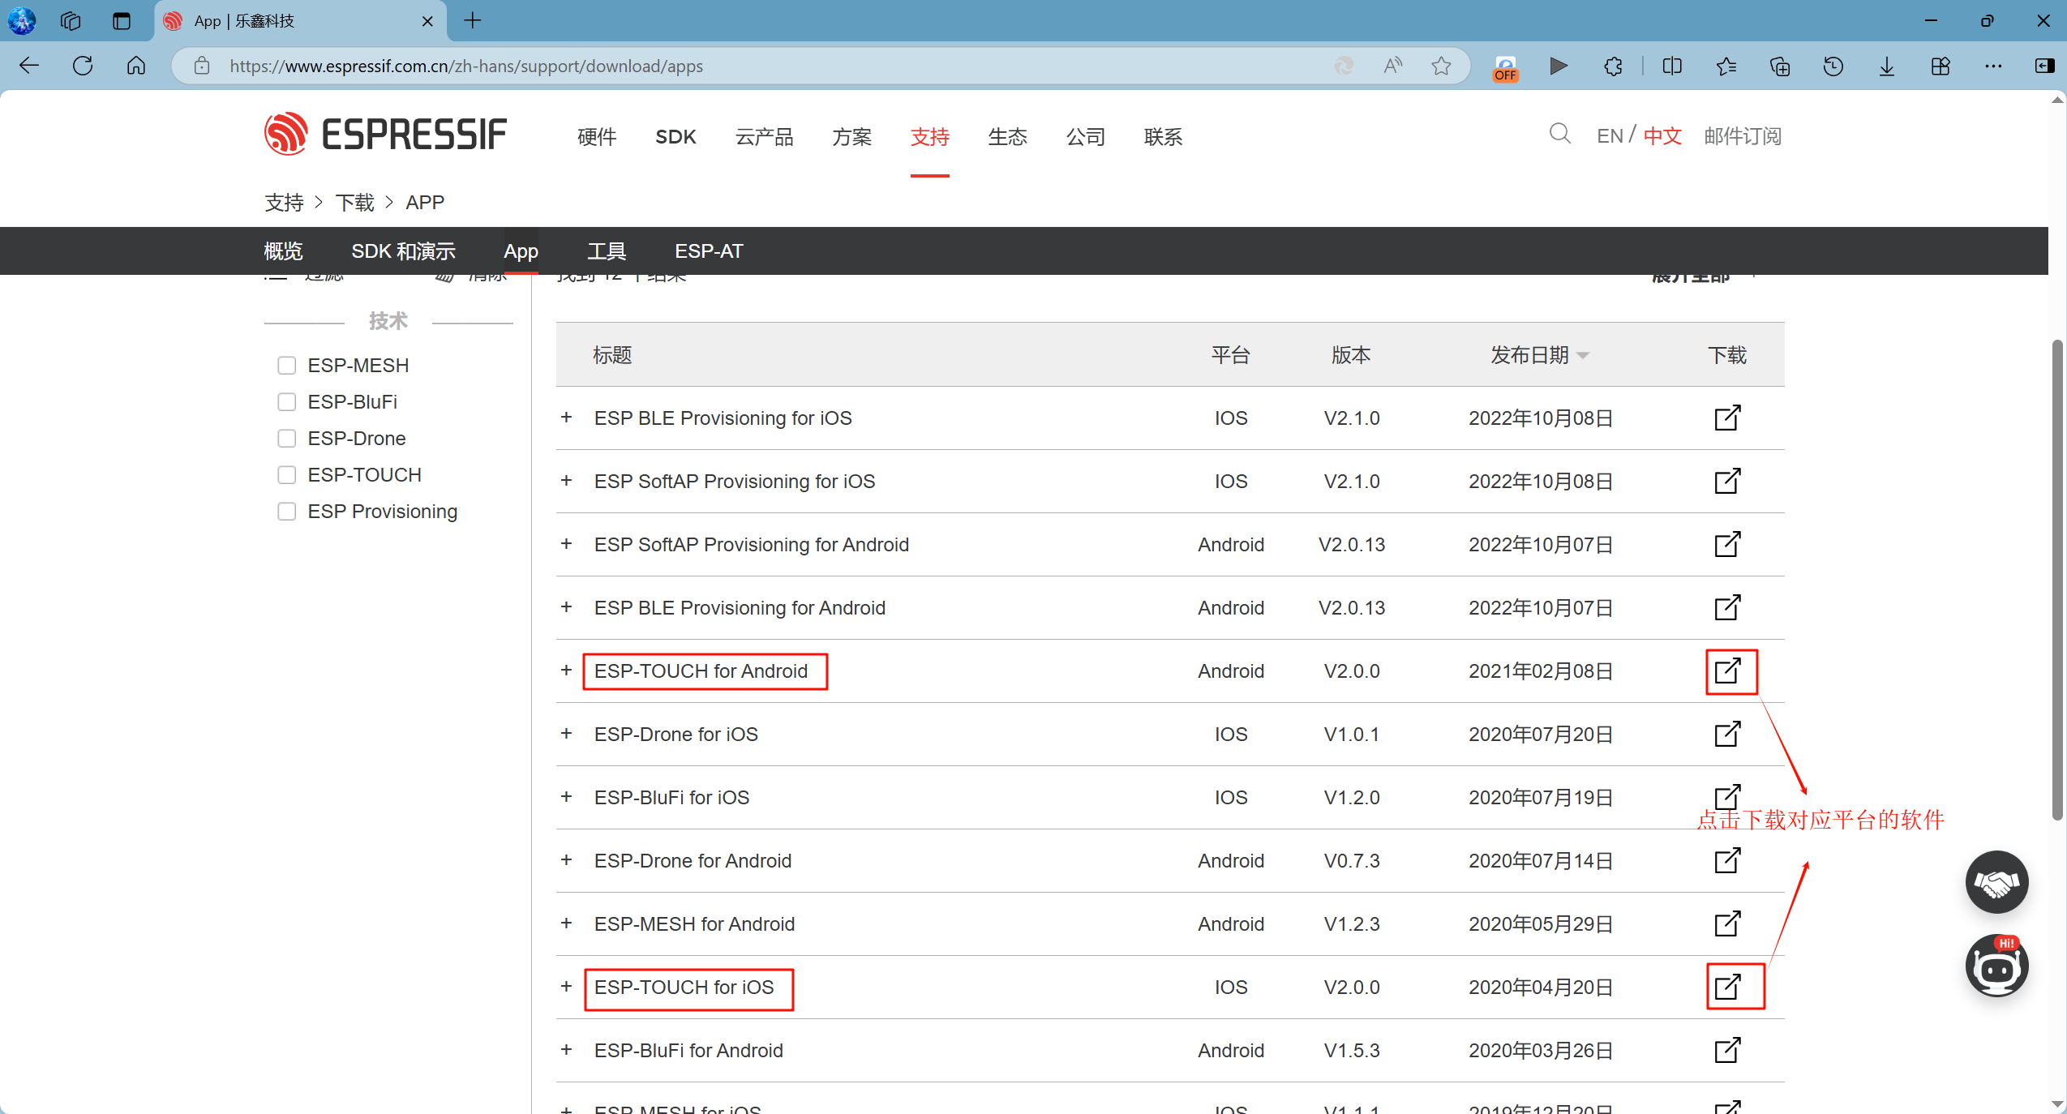Add this page to favorites with star icon
Image resolution: width=2067 pixels, height=1114 pixels.
point(1441,66)
